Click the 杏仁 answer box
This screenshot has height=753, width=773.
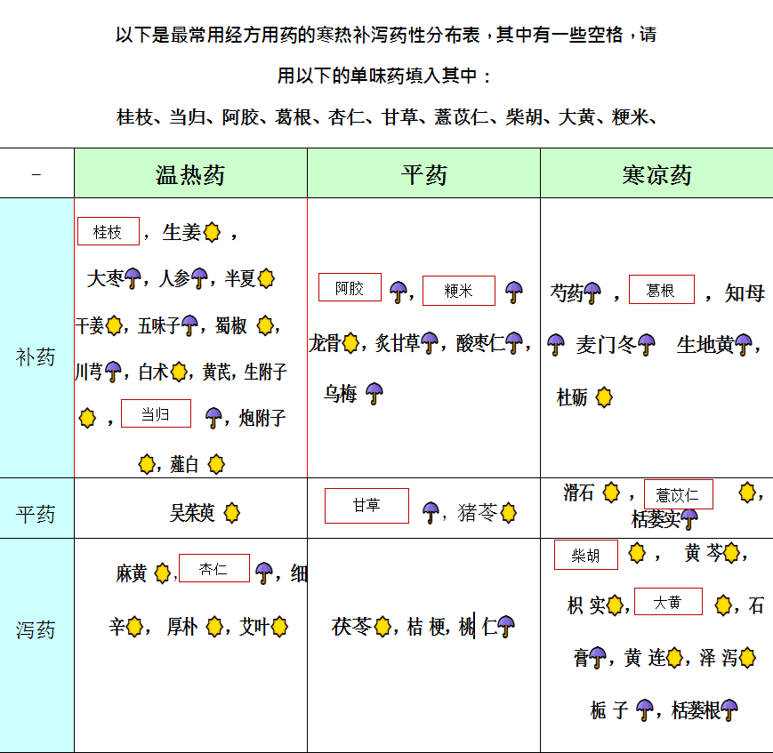(214, 568)
